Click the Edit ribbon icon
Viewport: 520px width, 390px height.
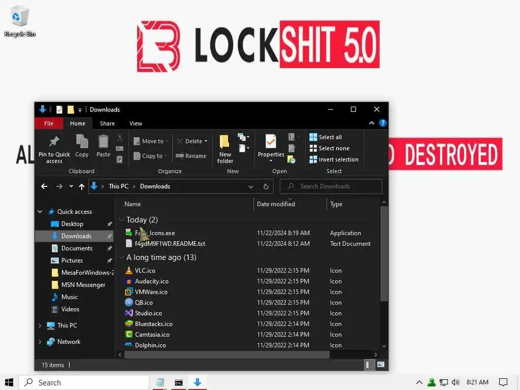click(x=292, y=148)
